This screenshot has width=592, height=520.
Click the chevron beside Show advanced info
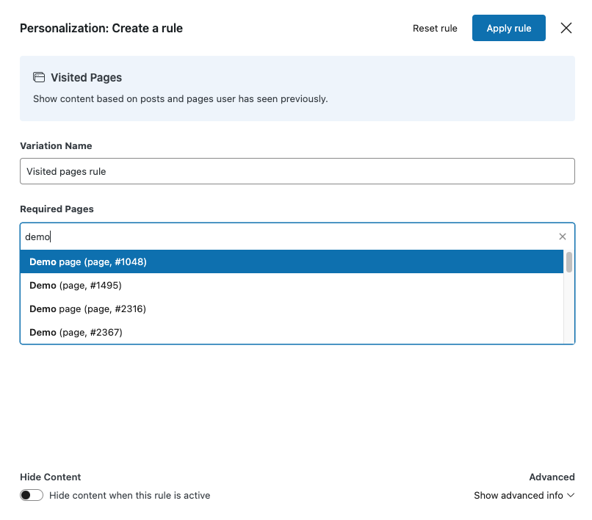click(x=570, y=496)
